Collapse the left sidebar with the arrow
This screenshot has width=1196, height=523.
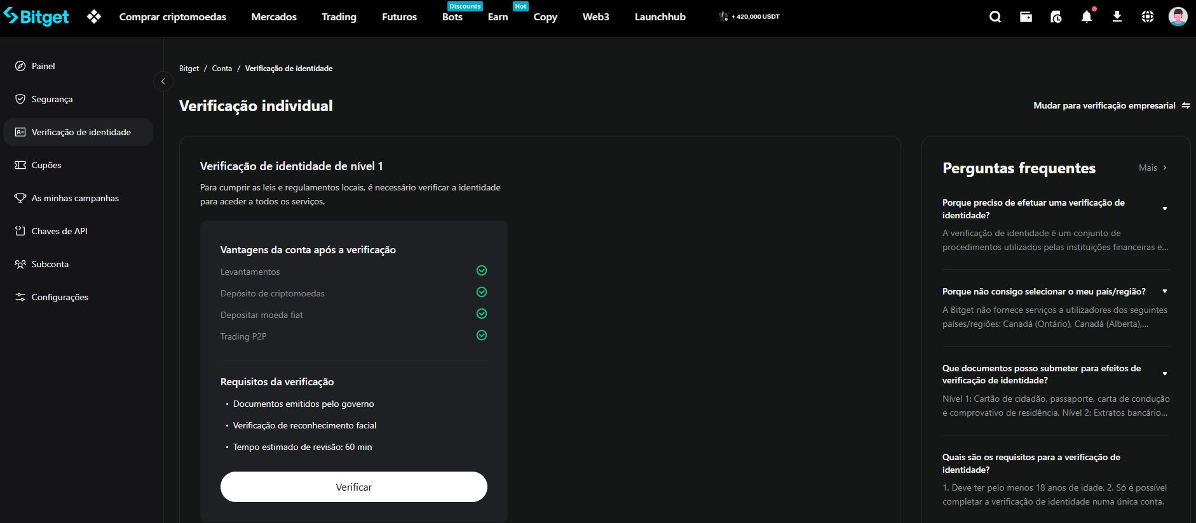(163, 81)
